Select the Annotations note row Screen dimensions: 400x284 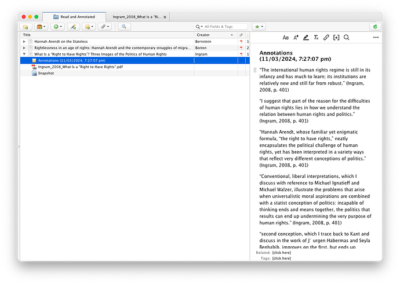point(134,60)
